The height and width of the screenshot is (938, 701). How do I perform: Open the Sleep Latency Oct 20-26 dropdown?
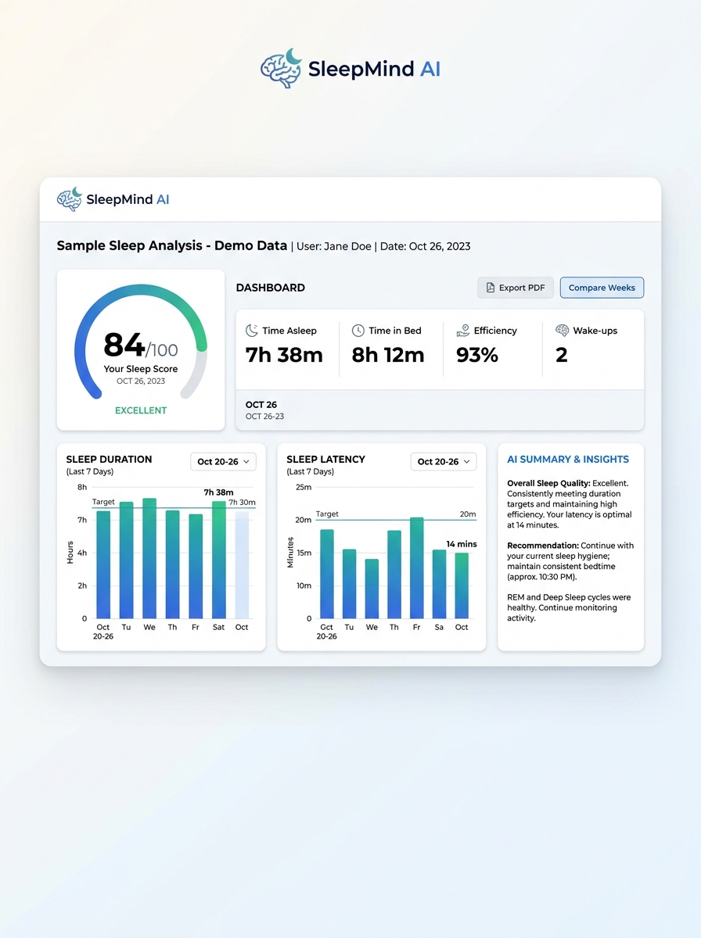coord(444,462)
